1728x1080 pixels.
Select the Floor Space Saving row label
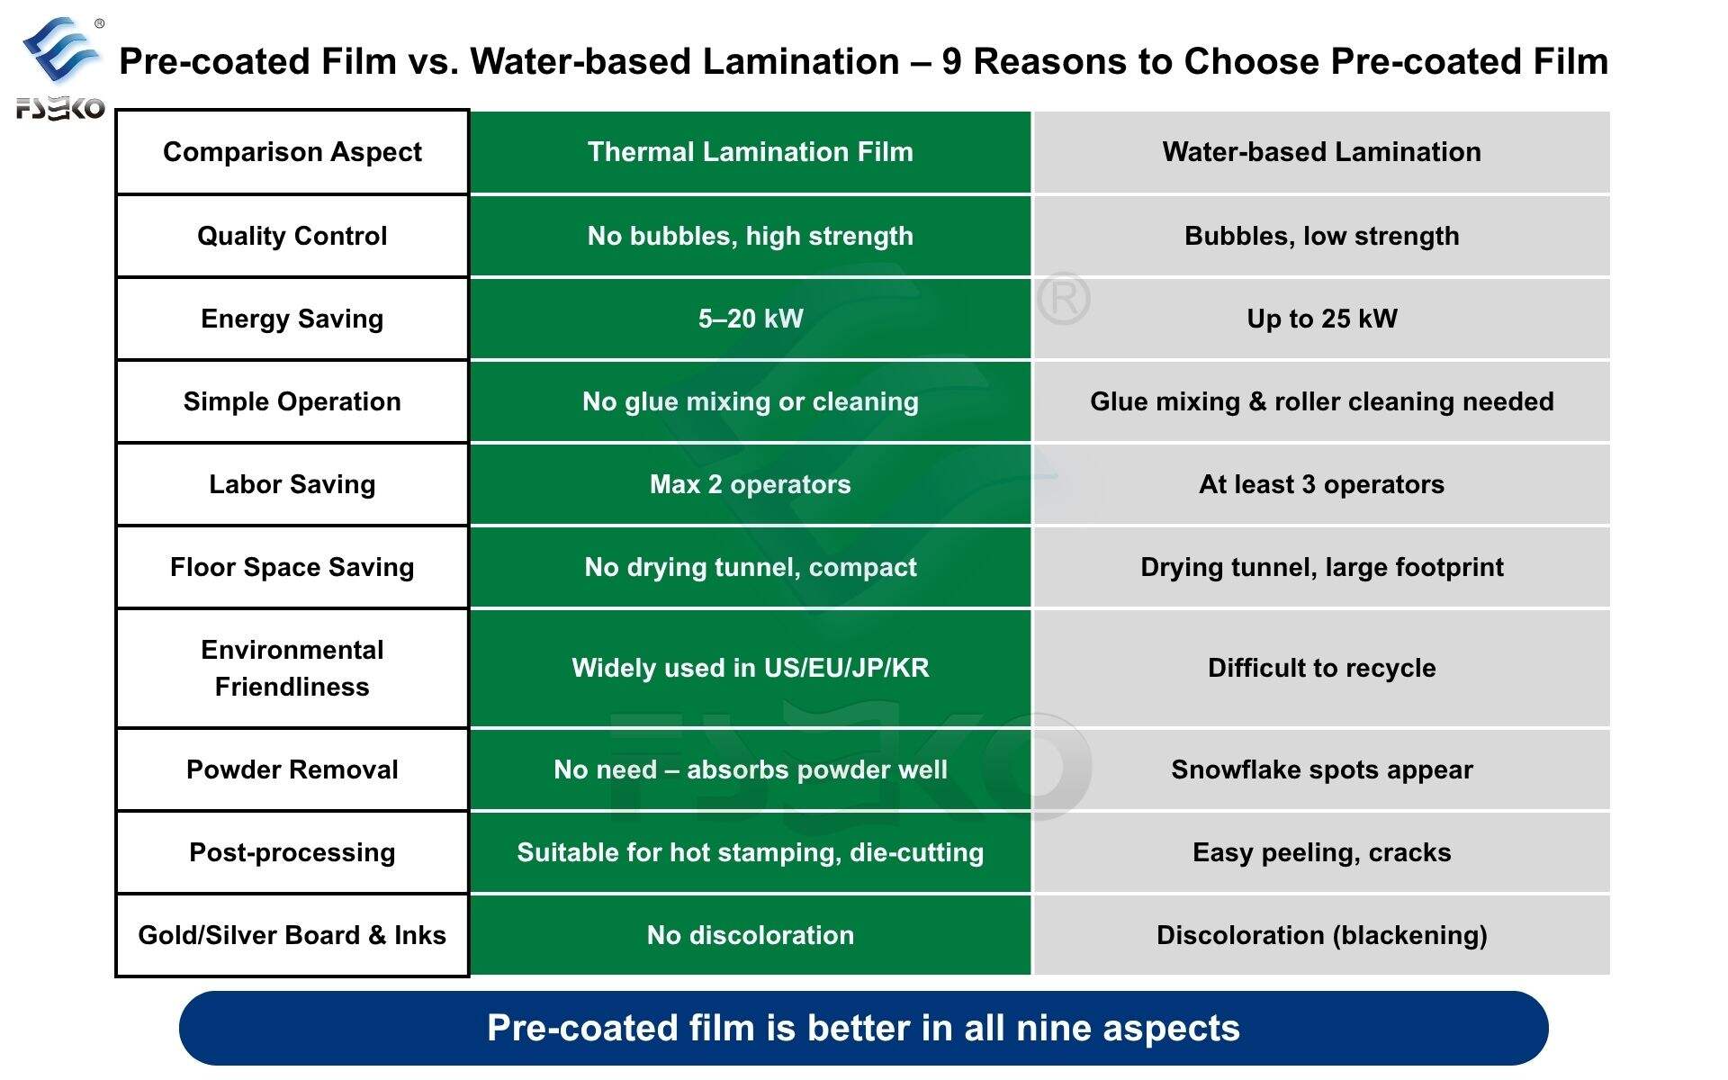coord(292,567)
